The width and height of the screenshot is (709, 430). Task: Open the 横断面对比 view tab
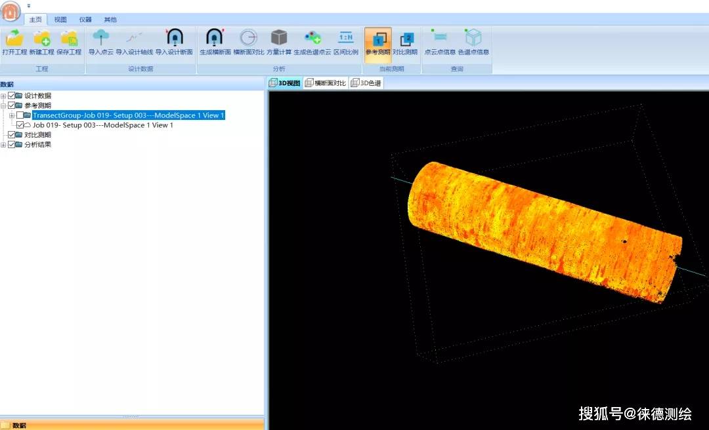(326, 83)
